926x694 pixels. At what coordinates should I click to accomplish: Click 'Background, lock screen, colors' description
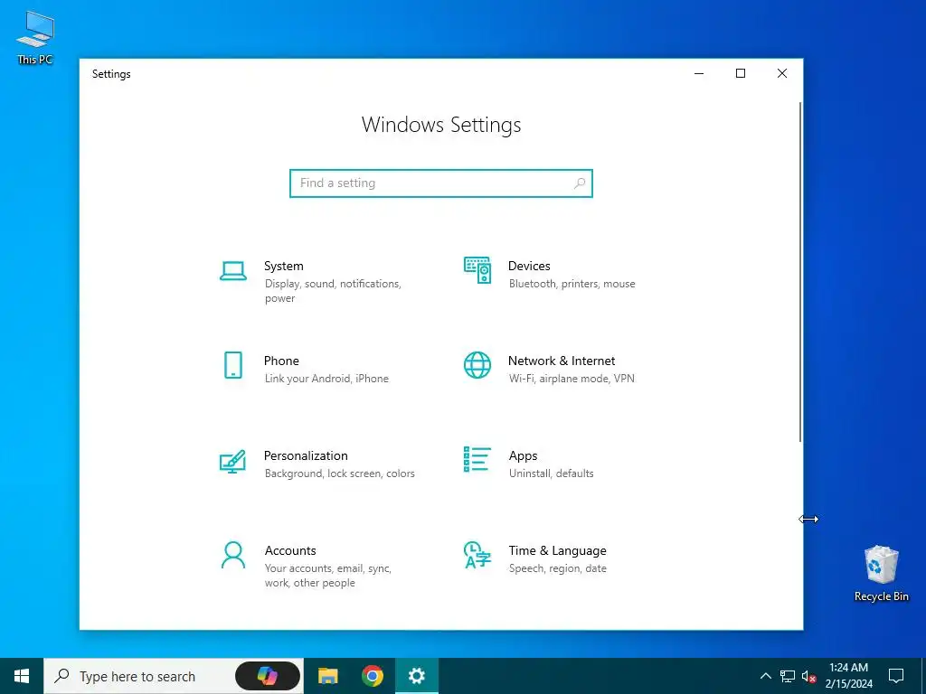340,474
